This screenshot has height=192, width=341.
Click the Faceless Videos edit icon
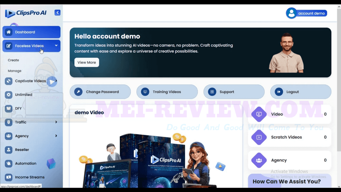[x=9, y=46]
